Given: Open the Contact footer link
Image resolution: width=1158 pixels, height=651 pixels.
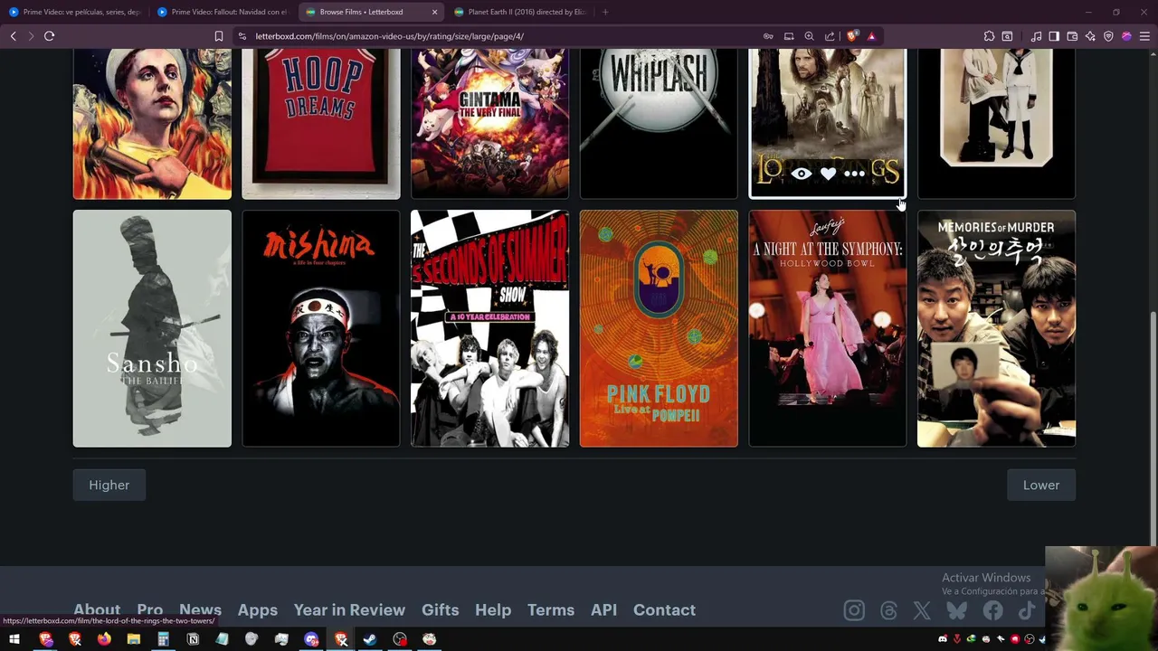Looking at the screenshot, I should 664,610.
